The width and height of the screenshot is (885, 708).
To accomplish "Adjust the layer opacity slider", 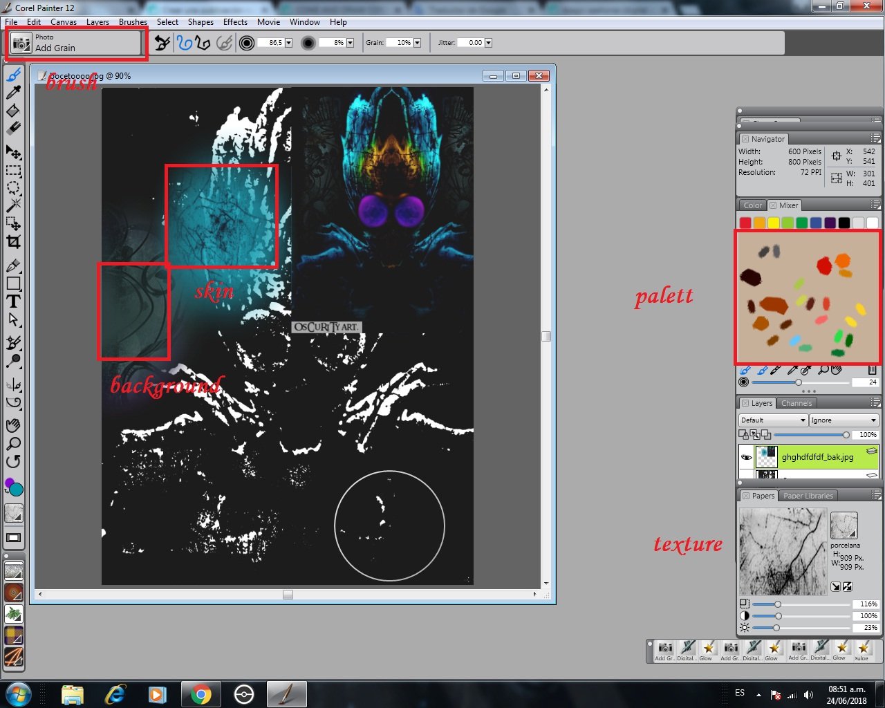I will [810, 435].
